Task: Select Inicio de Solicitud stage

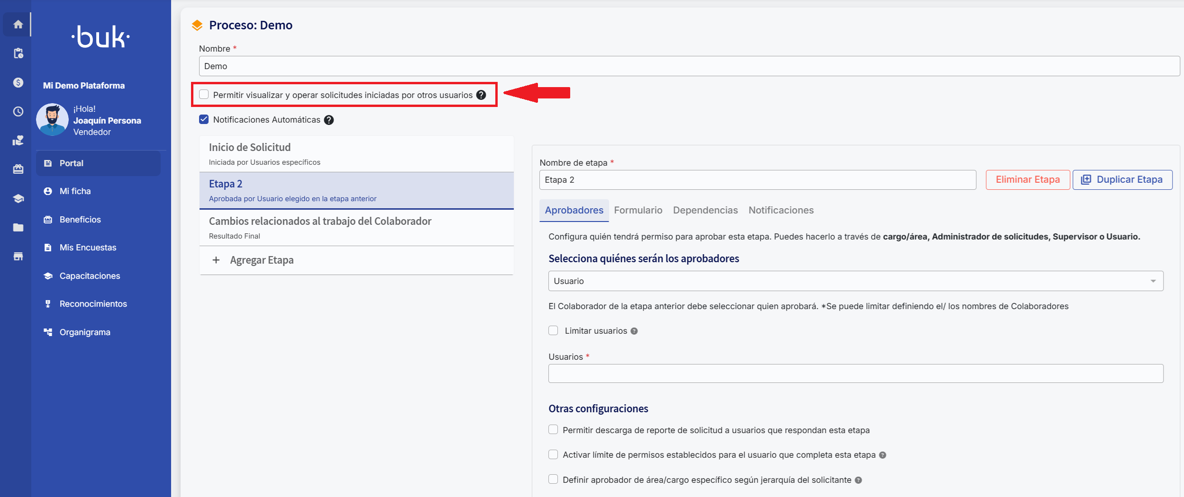Action: point(356,154)
